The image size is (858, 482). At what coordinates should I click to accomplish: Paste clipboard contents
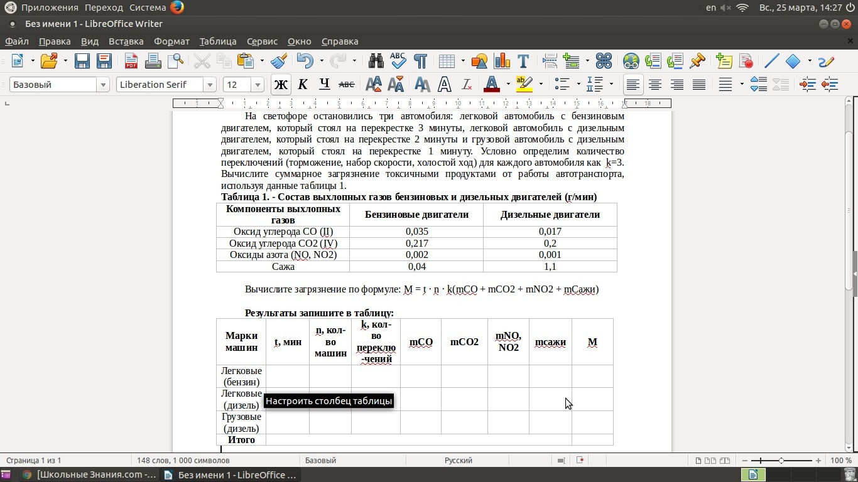(x=245, y=61)
